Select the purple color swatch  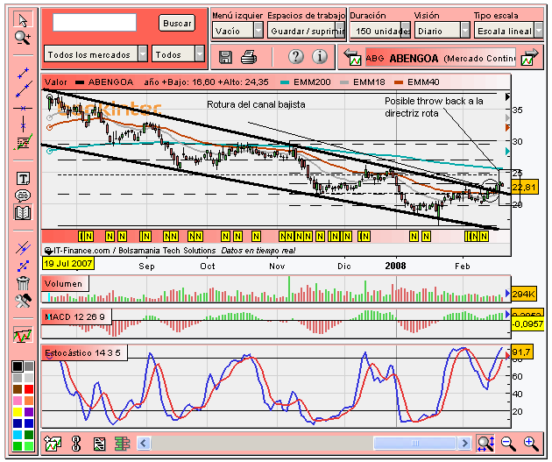pyautogui.click(x=29, y=412)
